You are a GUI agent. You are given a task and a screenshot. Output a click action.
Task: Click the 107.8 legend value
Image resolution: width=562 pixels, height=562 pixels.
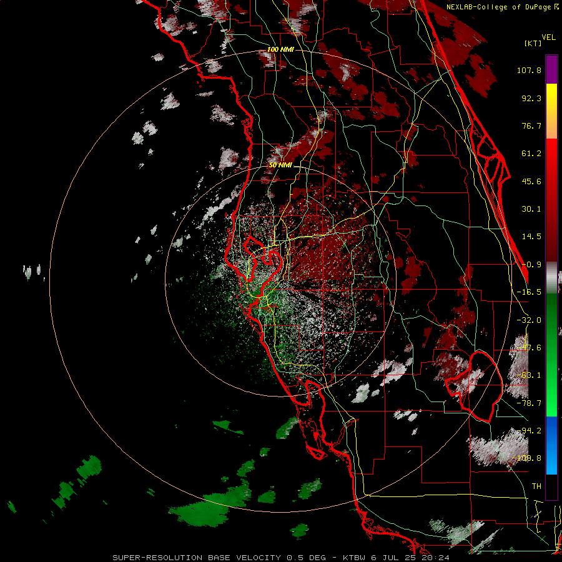(529, 70)
